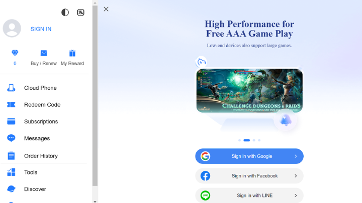The image size is (362, 203).
Task: Select the fourth carousel dot
Action: [x=259, y=140]
